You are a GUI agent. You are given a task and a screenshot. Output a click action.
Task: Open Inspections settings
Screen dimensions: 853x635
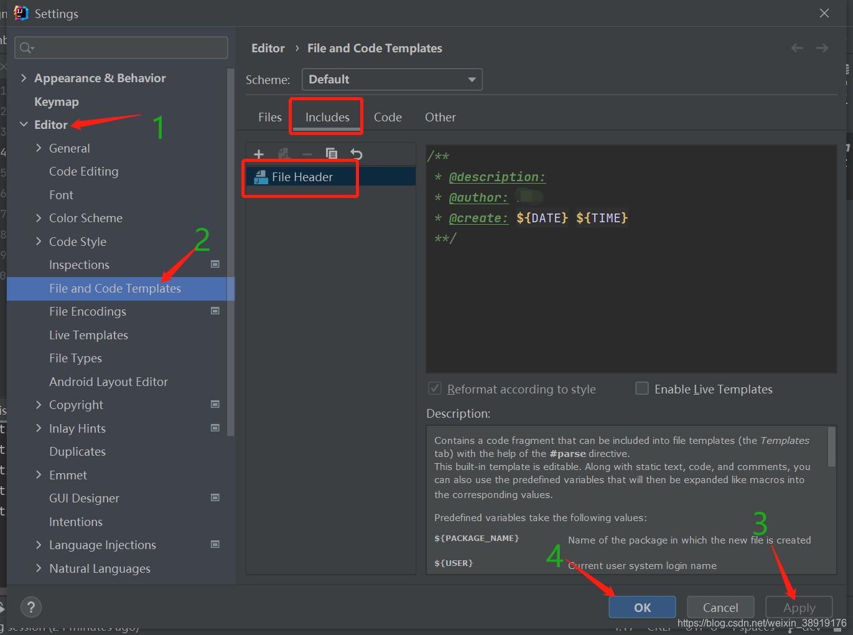(79, 265)
